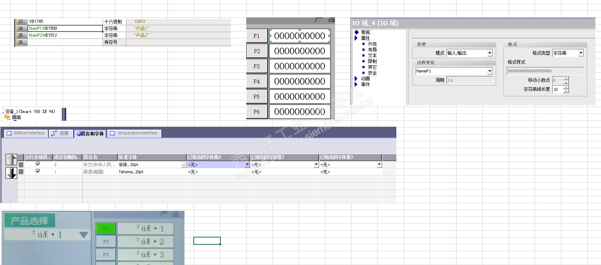This screenshot has width=601, height=265.
Task: Click the screen icon on 00Boot interface tab
Action: (x=9, y=133)
